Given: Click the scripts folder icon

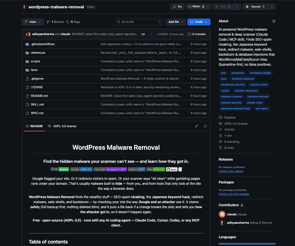Looking at the screenshot, I should pyautogui.click(x=27, y=61).
